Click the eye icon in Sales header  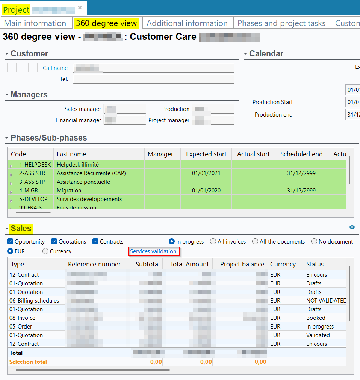[352, 227]
